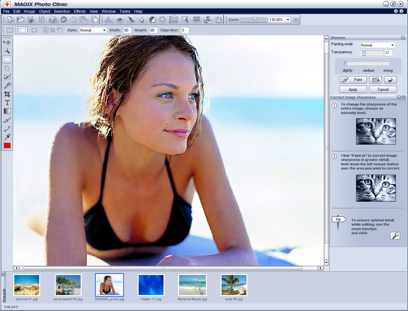
Task: Activate the Paint in mode for sharpening
Action: 353,80
